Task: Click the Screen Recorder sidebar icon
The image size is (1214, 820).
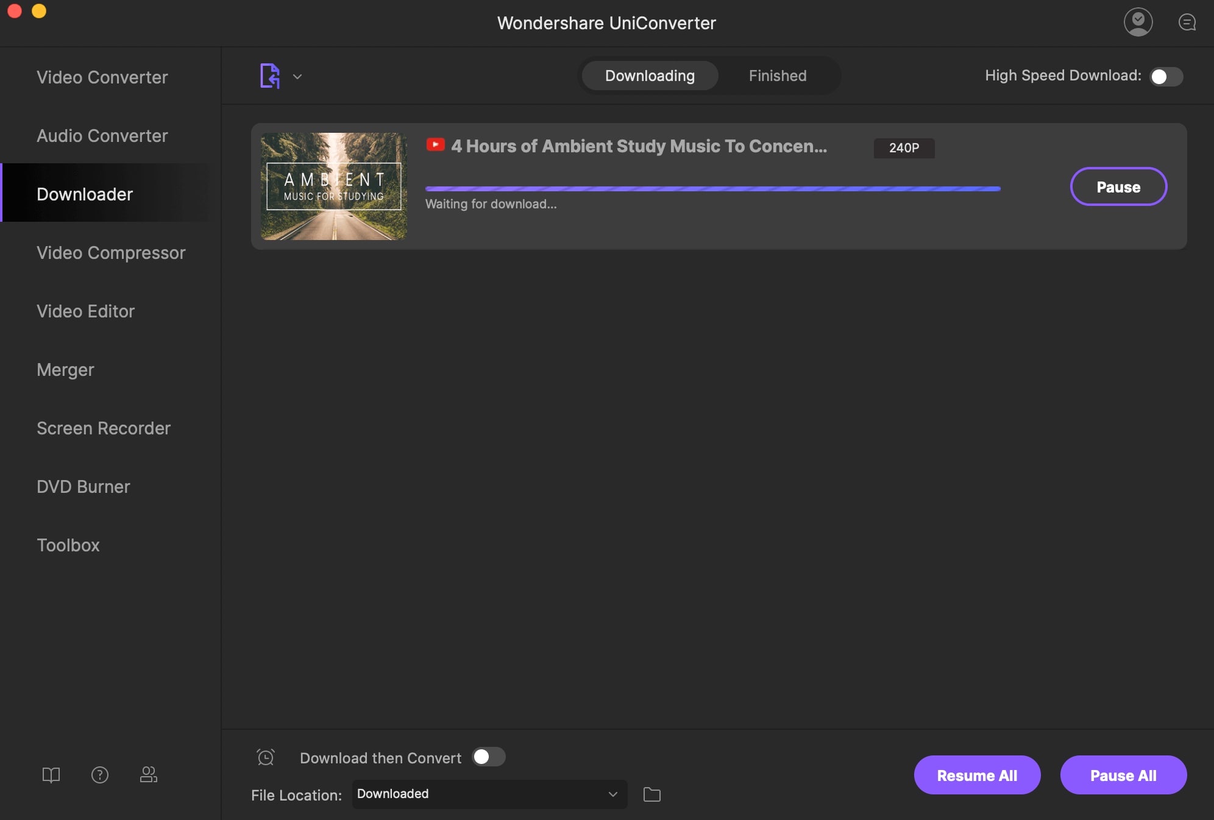Action: pos(104,428)
